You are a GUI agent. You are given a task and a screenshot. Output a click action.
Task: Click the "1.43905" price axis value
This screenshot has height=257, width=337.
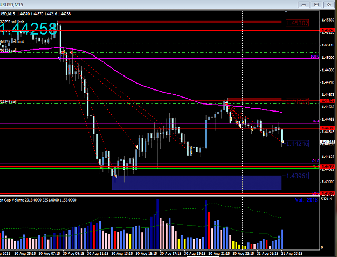pyautogui.click(x=327, y=182)
